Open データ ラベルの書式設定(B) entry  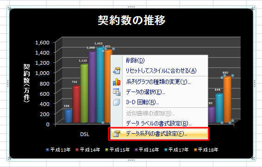[159, 124]
